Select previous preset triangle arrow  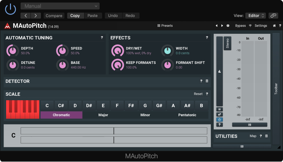[217, 26]
